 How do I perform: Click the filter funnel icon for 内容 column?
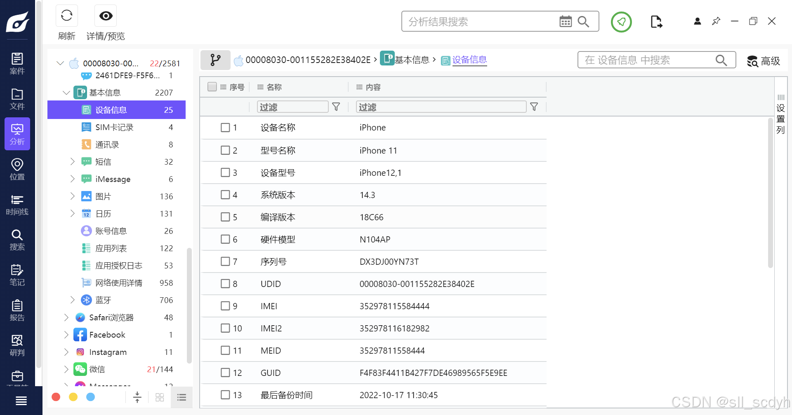point(534,107)
